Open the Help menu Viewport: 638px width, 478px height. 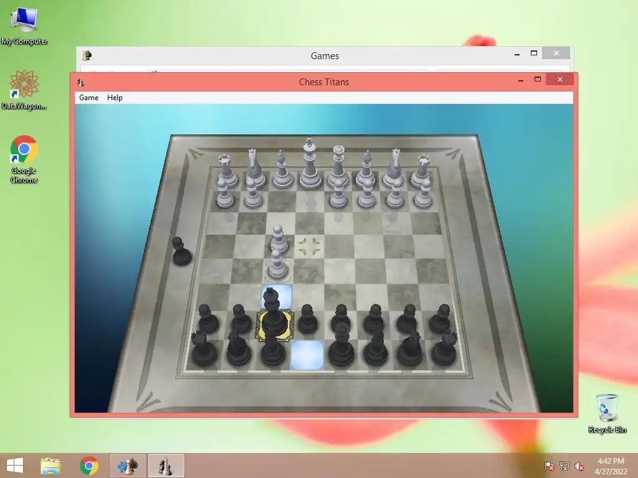click(x=115, y=98)
